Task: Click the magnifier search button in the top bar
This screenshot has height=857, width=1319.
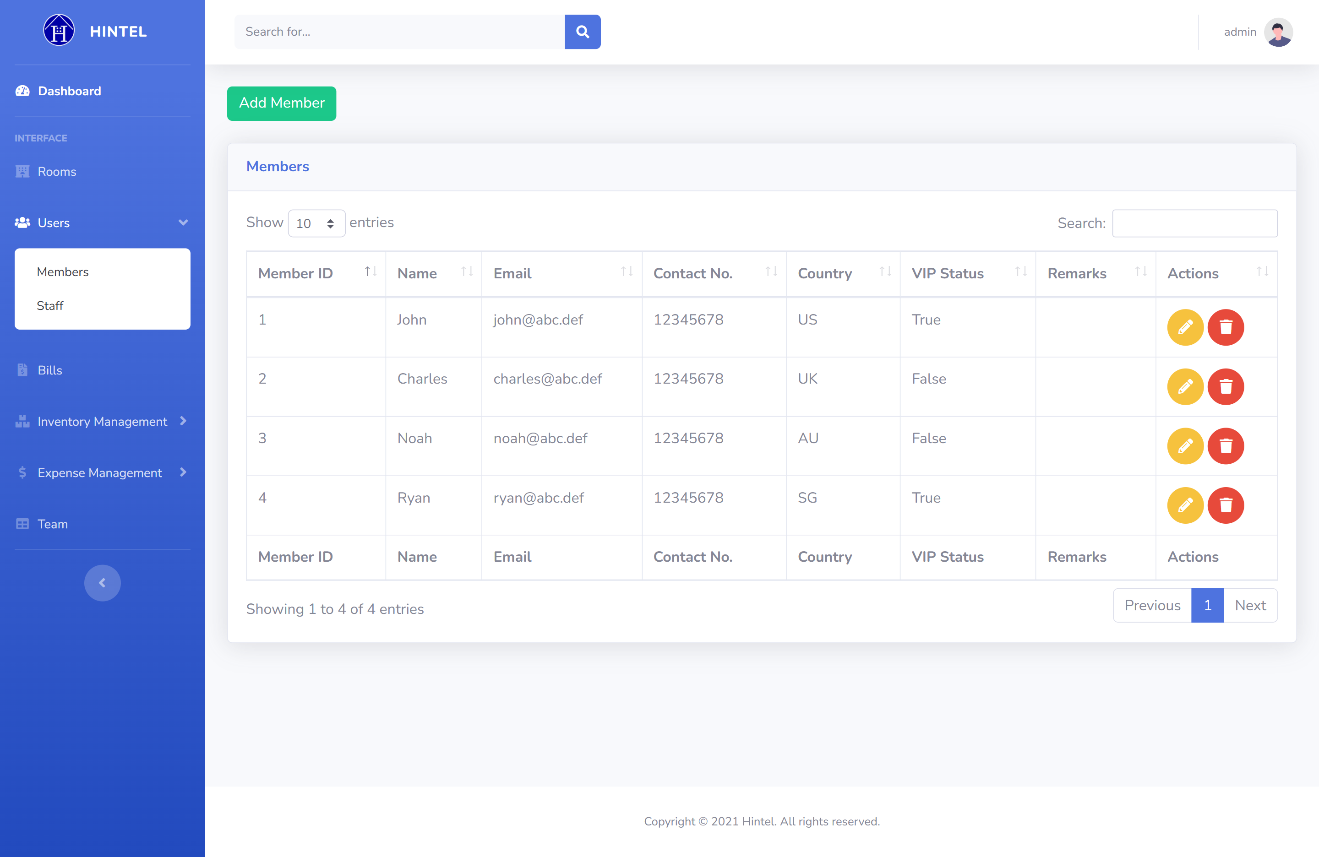Action: (582, 32)
